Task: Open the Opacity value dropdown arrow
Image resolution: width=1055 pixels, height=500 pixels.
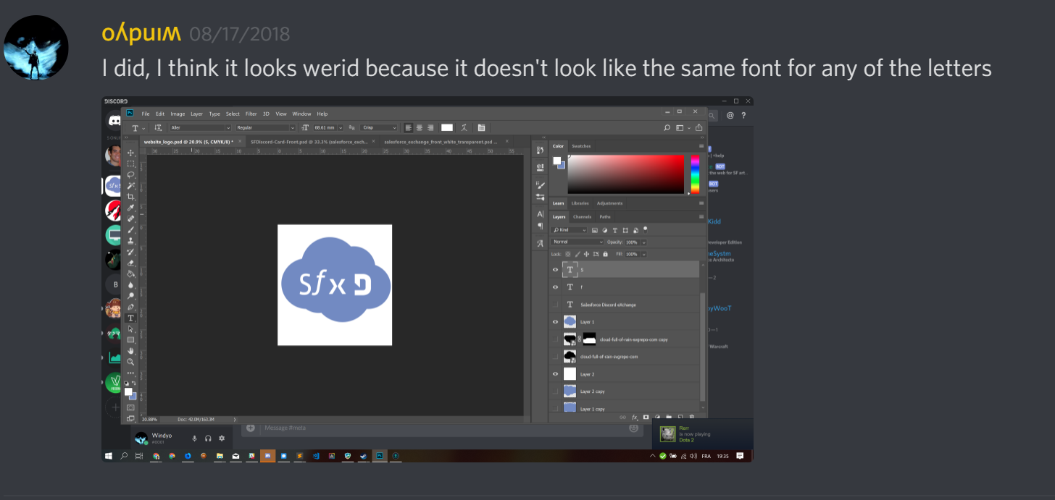Action: pos(643,242)
